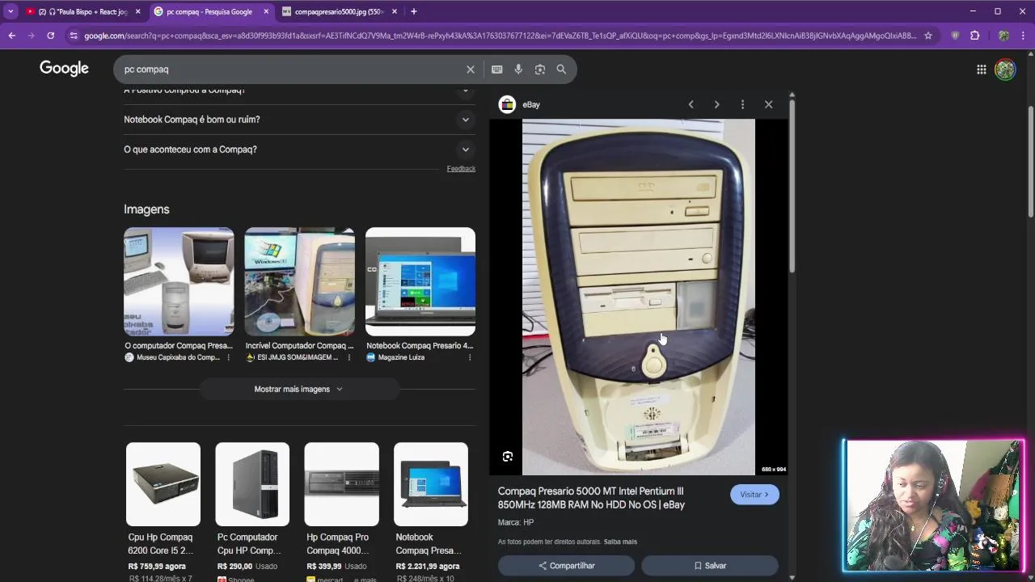
Task: Open the Notebook Compaq Presa R$ 2.231,99 card
Action: click(430, 512)
